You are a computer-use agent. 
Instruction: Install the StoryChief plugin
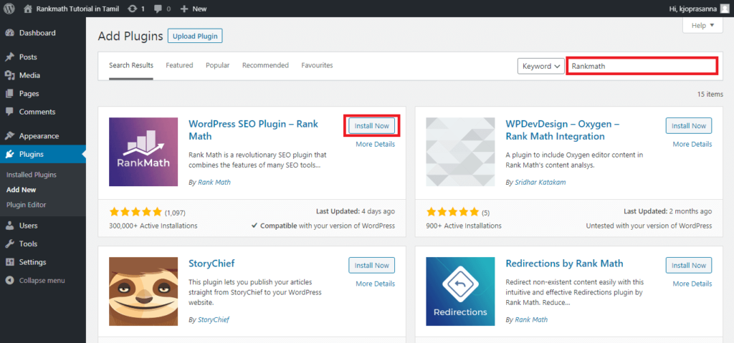click(372, 266)
